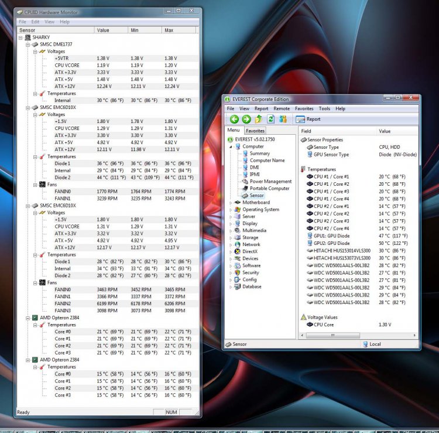Click the left scroll arrow in EVEREST
Viewport: 439px width, 433px height.
coord(302,335)
